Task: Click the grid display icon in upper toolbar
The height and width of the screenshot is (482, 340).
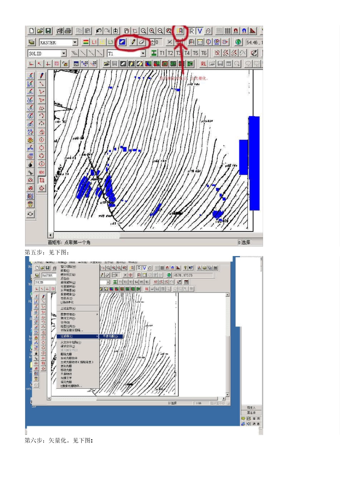Action: (x=228, y=31)
